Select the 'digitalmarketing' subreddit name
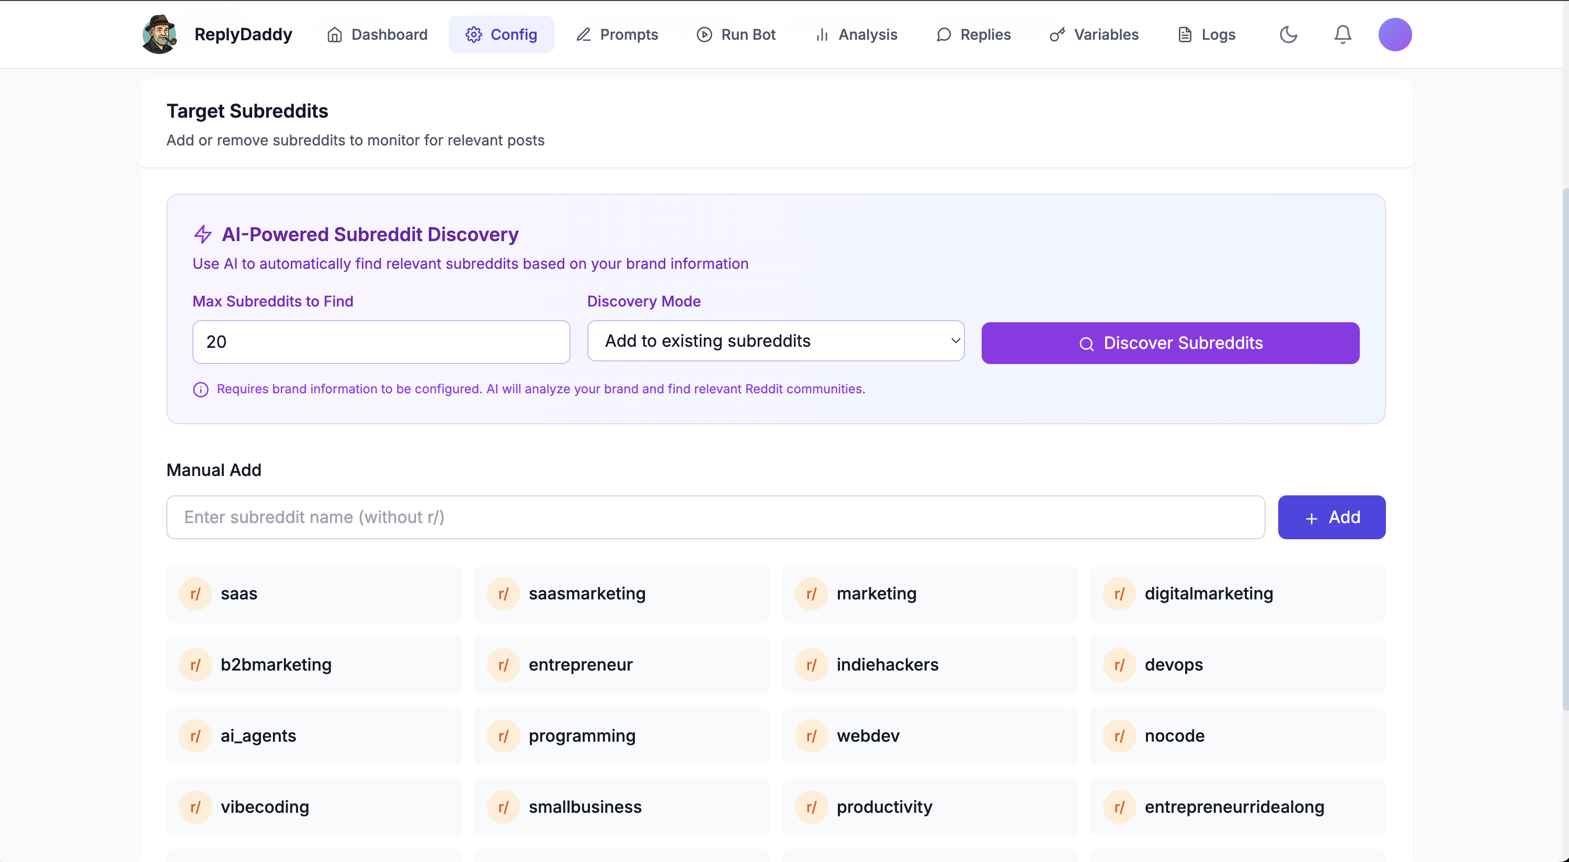This screenshot has width=1569, height=862. click(1209, 594)
